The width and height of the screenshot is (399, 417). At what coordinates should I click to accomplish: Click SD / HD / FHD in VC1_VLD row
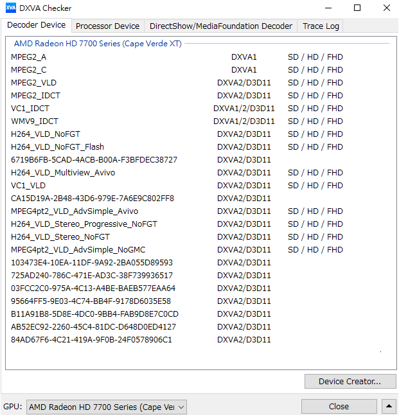(315, 185)
